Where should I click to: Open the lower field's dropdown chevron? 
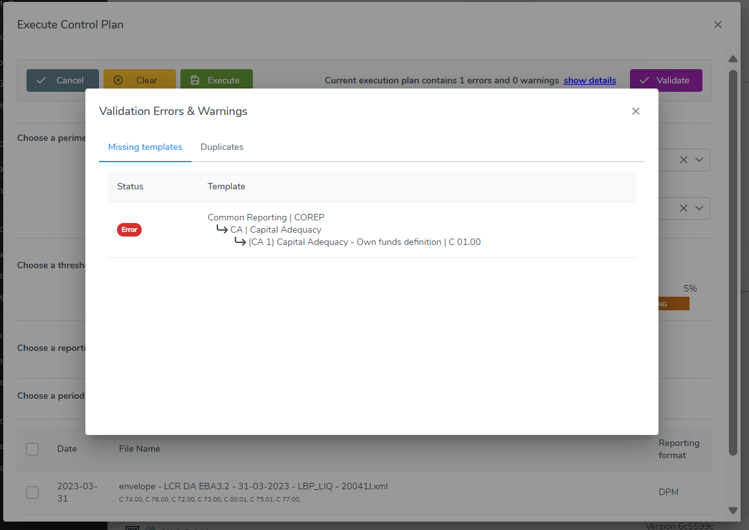tap(699, 208)
